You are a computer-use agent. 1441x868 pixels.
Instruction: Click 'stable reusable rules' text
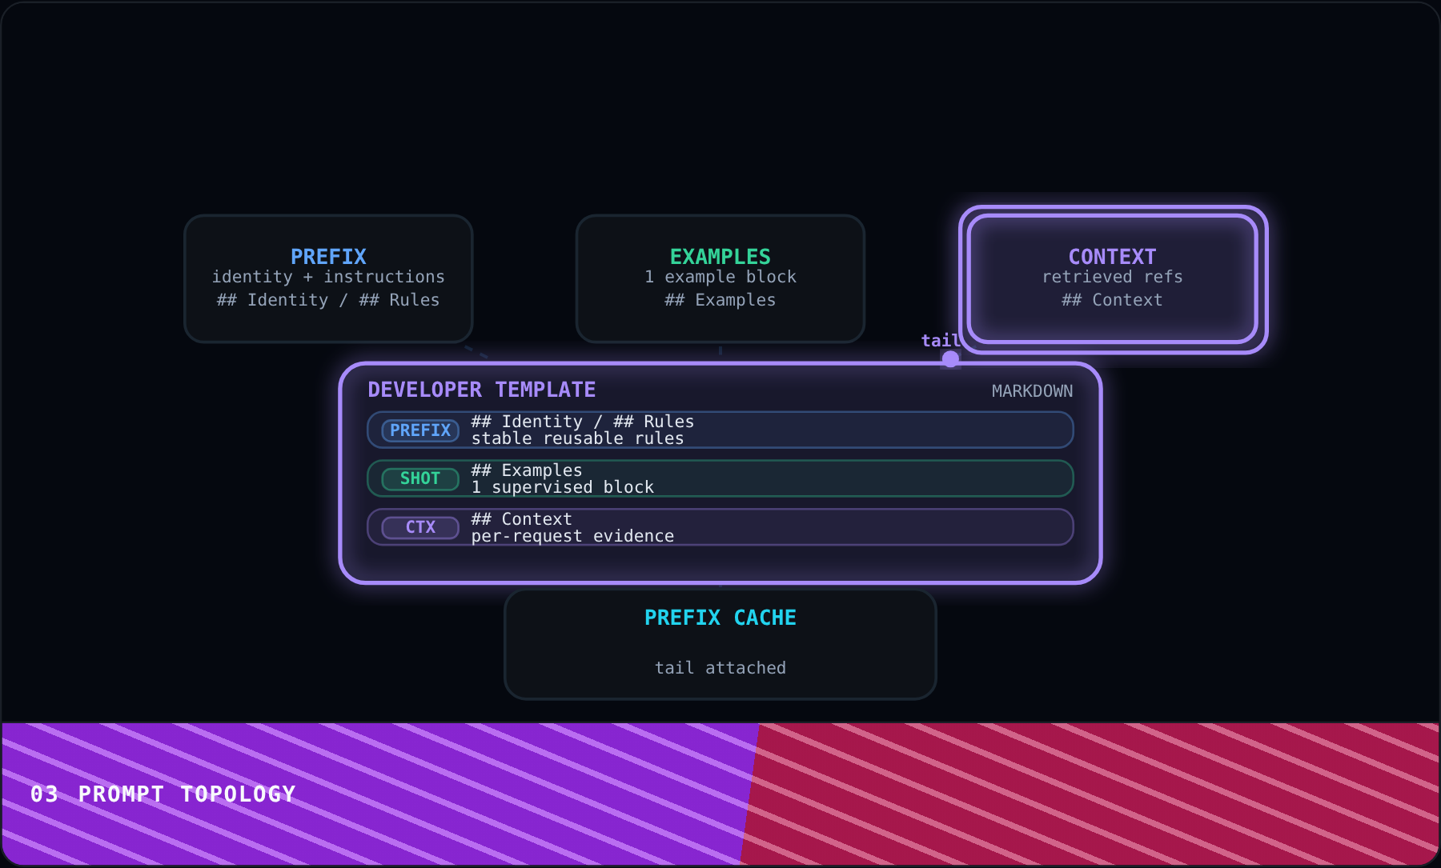(x=578, y=438)
